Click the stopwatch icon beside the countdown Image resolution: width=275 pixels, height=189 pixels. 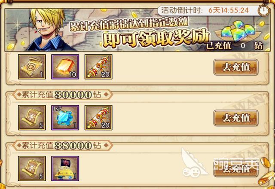tap(263, 10)
